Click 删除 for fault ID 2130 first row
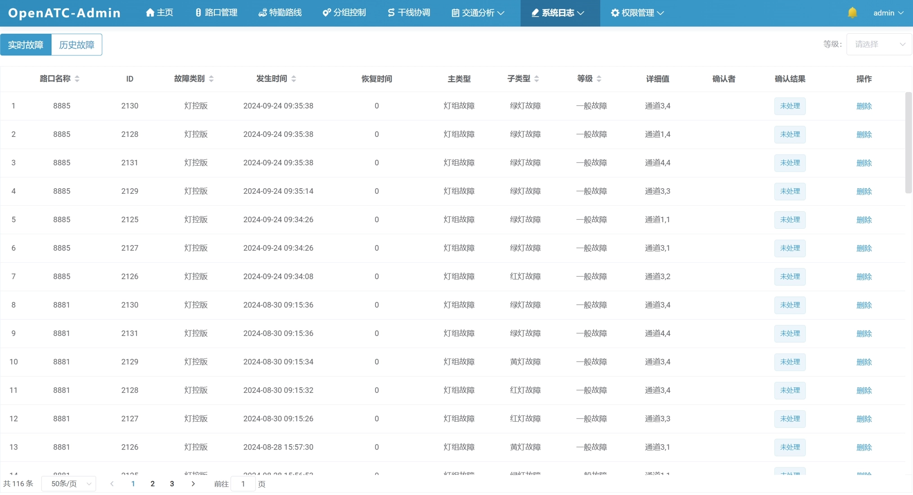Image resolution: width=913 pixels, height=495 pixels. 863,106
